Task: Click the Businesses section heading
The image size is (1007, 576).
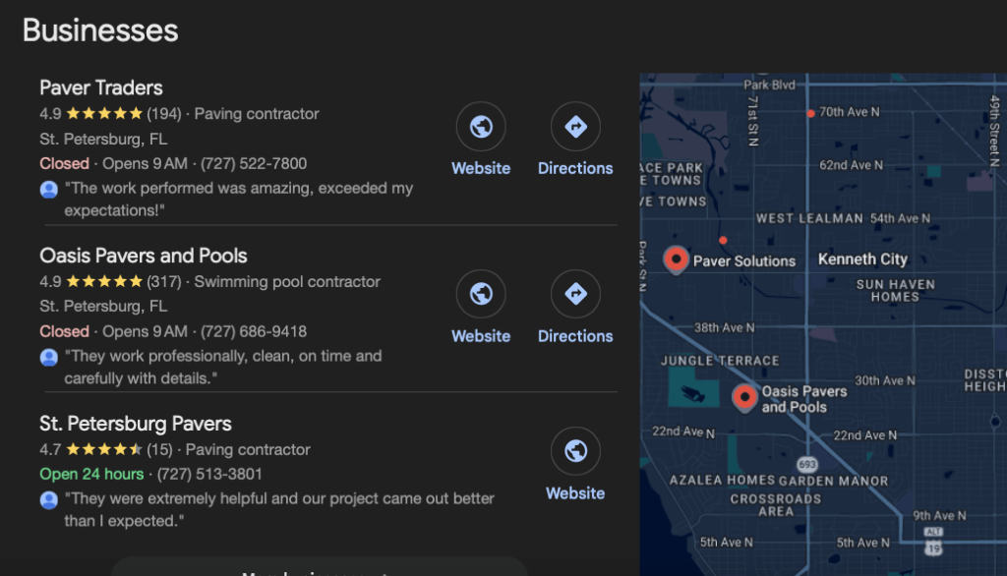Action: [x=100, y=30]
